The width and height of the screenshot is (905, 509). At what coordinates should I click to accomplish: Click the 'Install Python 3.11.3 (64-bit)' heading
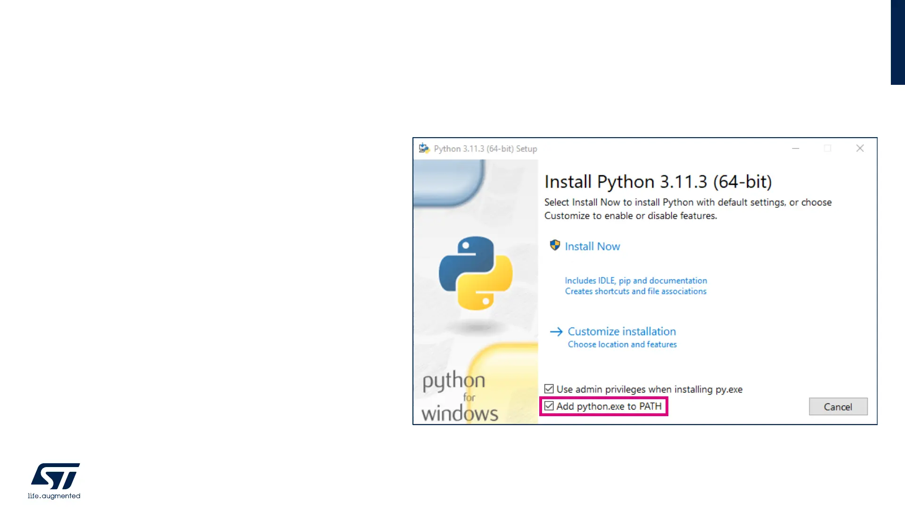658,182
